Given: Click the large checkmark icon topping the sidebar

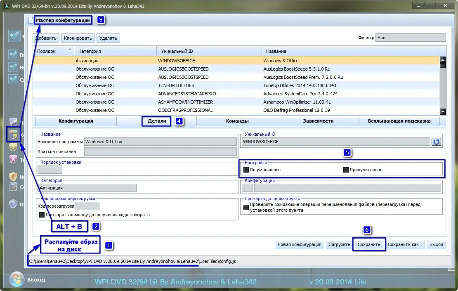Looking at the screenshot, I should pyautogui.click(x=14, y=36).
